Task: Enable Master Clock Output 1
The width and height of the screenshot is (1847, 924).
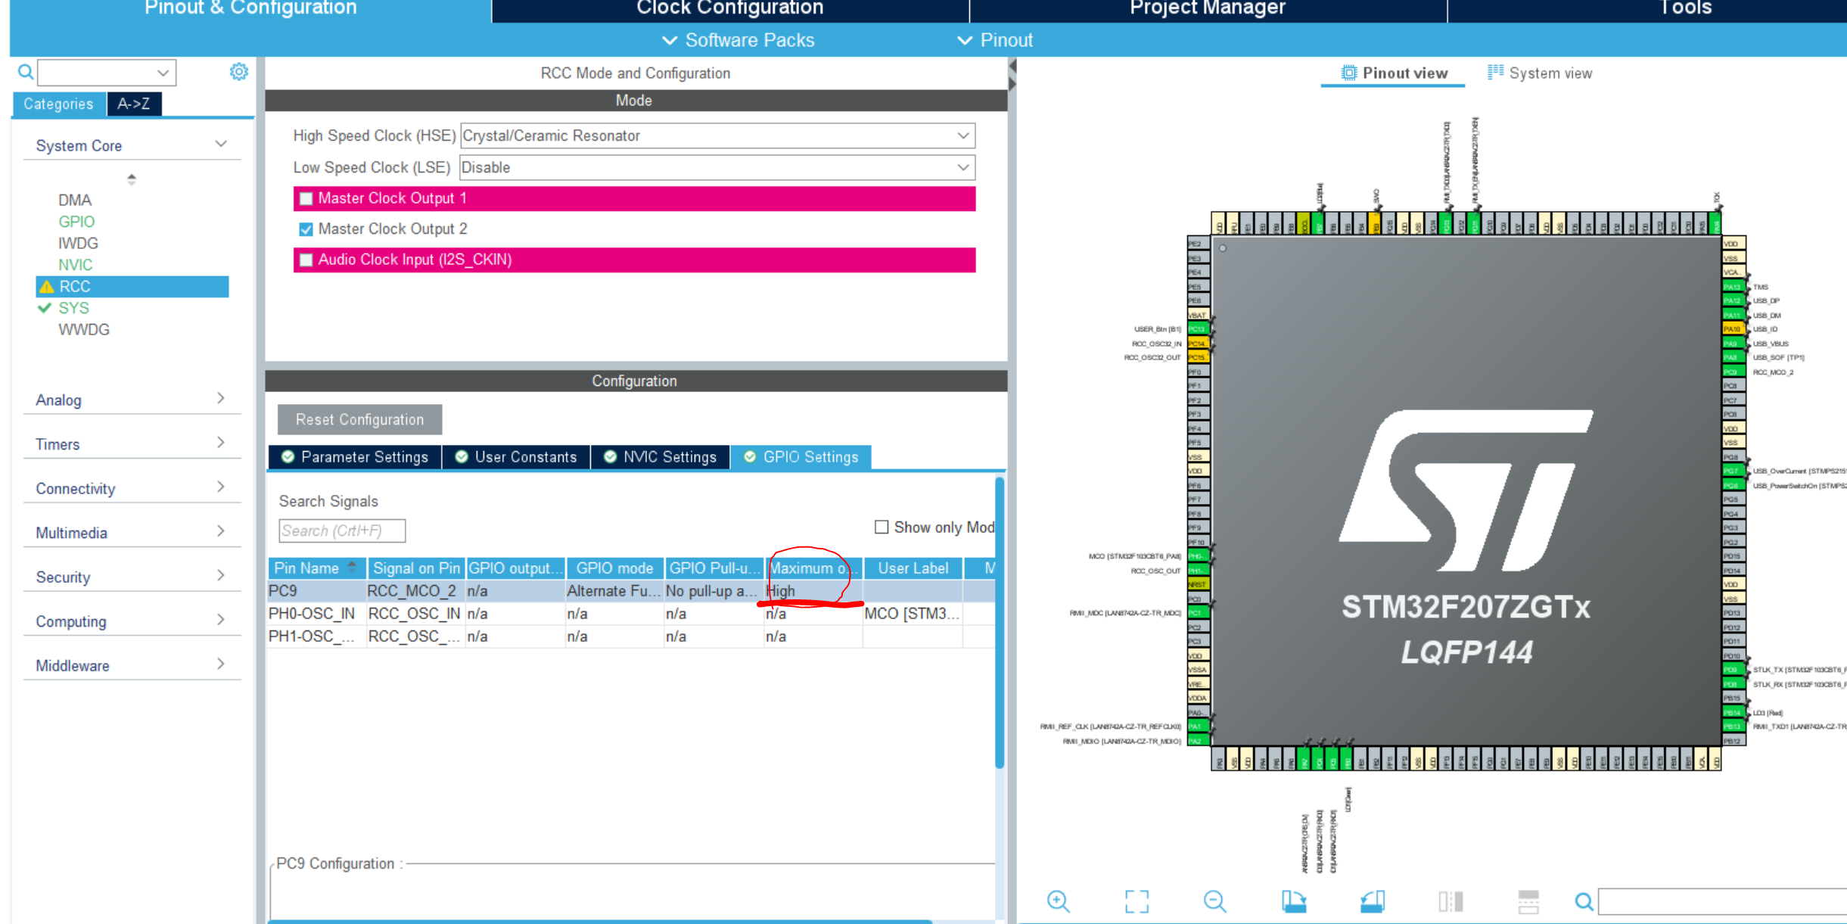Action: (306, 198)
